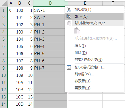Image resolution: width=125 pixels, height=108 pixels.
Task: Select column B header
Action: coord(20,3)
